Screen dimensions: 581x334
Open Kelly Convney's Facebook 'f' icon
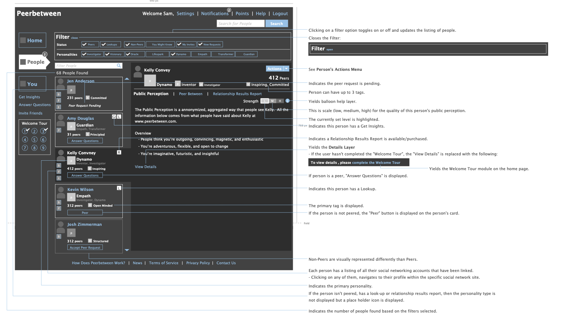point(59,172)
